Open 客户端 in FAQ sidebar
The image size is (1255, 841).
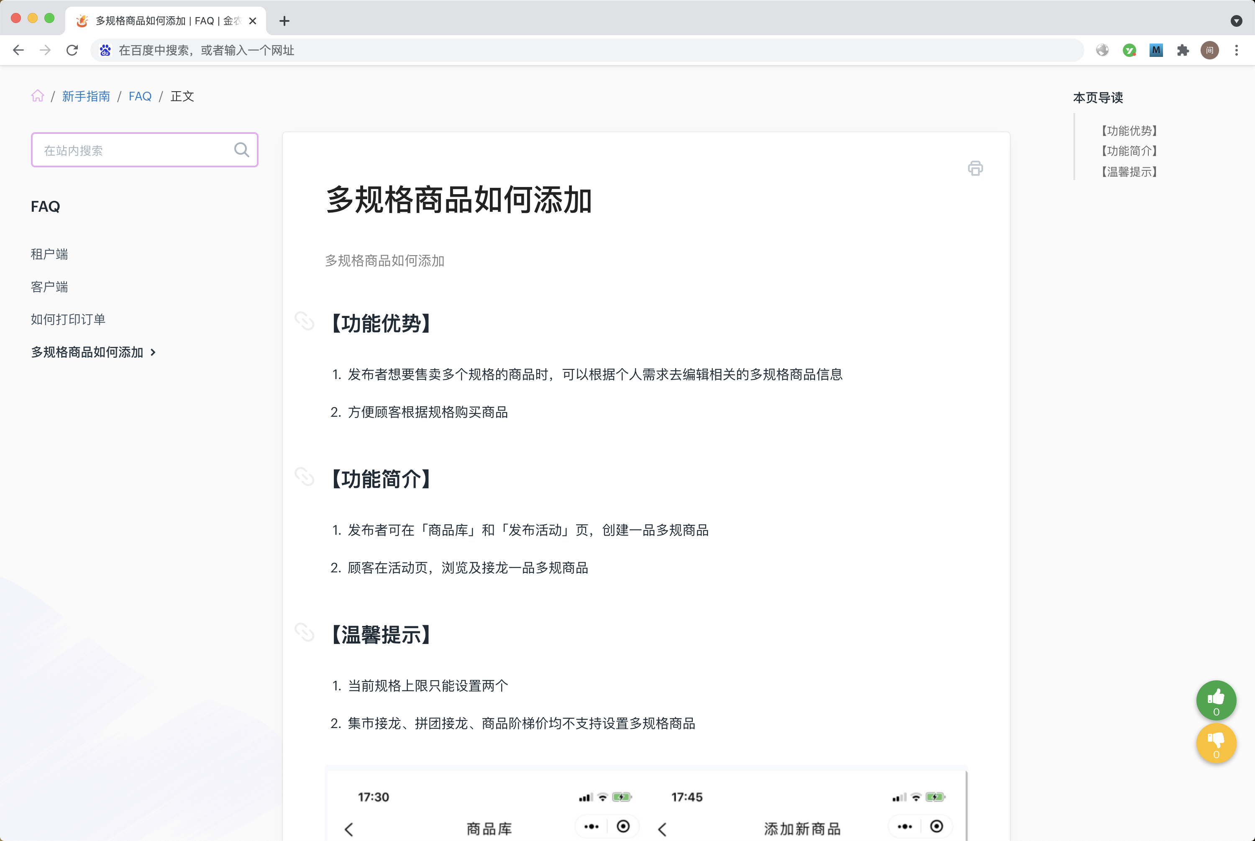tap(49, 287)
